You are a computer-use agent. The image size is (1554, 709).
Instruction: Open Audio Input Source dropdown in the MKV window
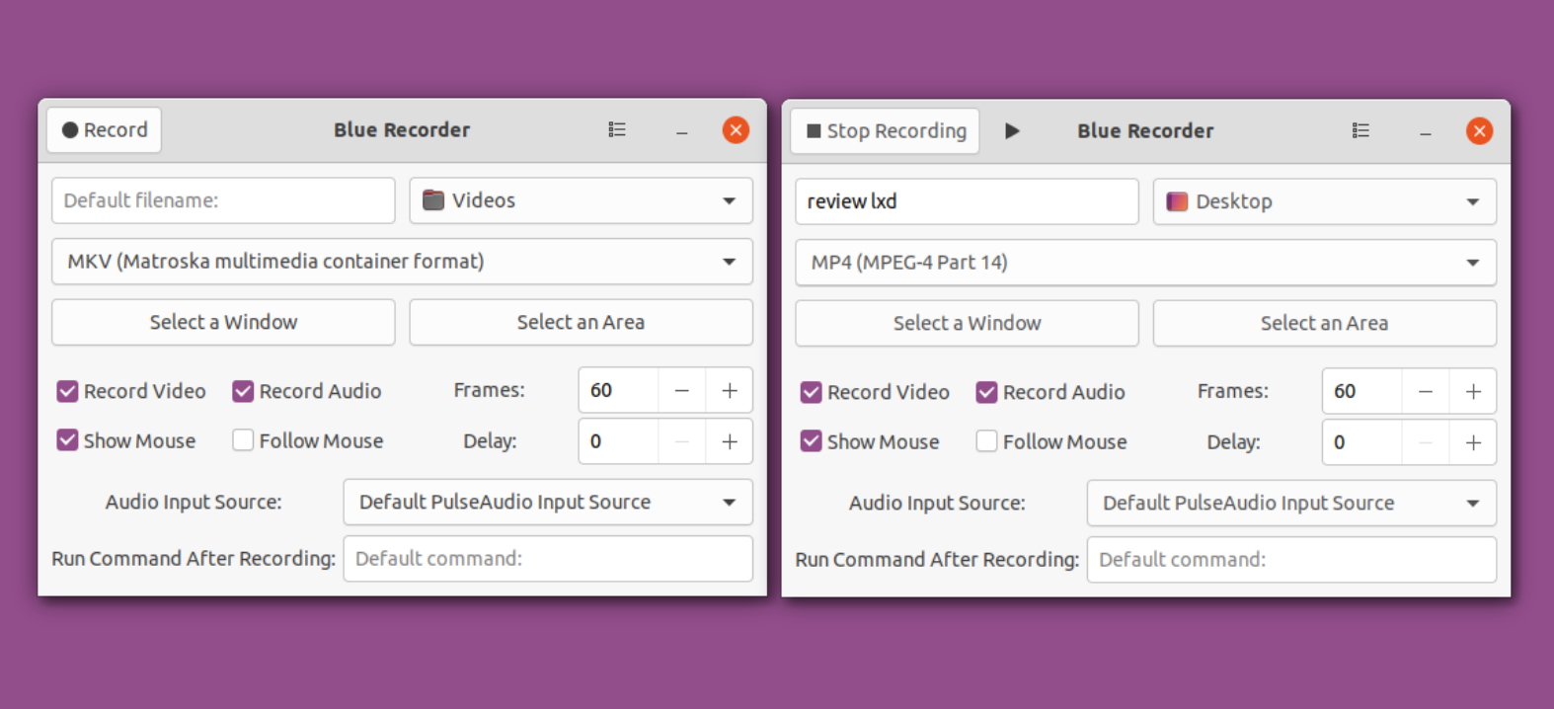pos(548,502)
